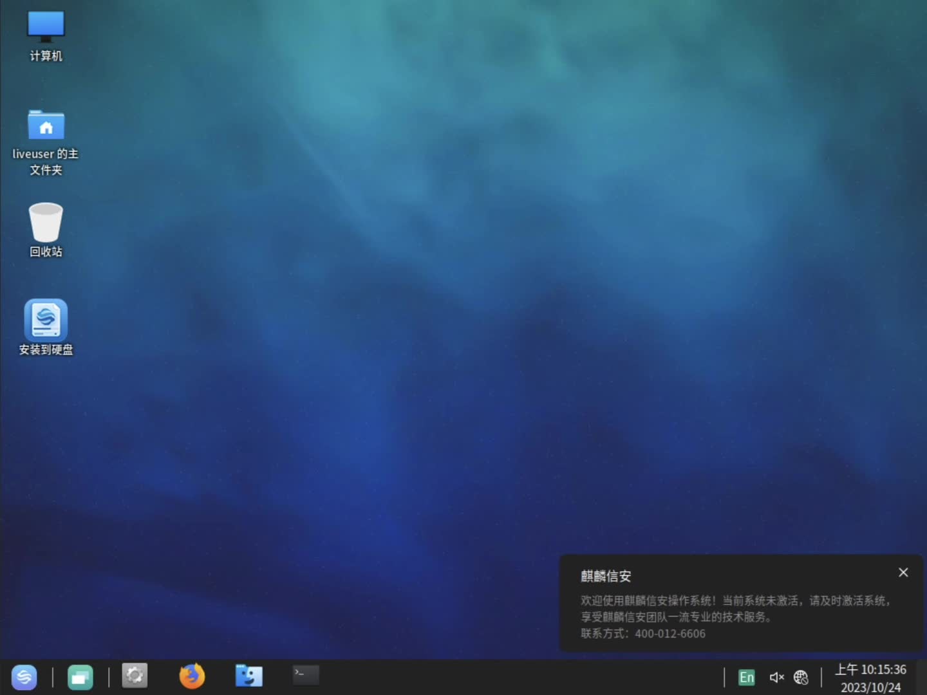Open the file manager from the taskbar
This screenshot has width=927, height=695.
click(248, 676)
